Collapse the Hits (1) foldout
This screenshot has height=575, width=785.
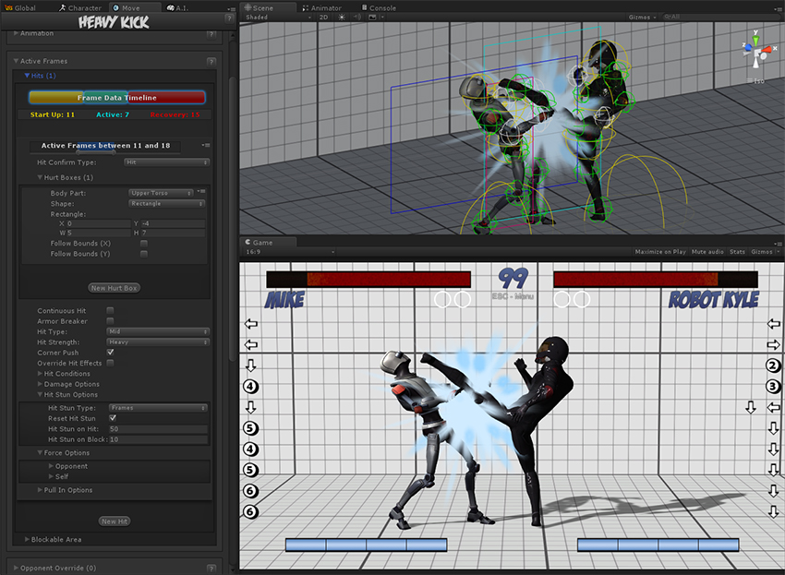click(27, 76)
